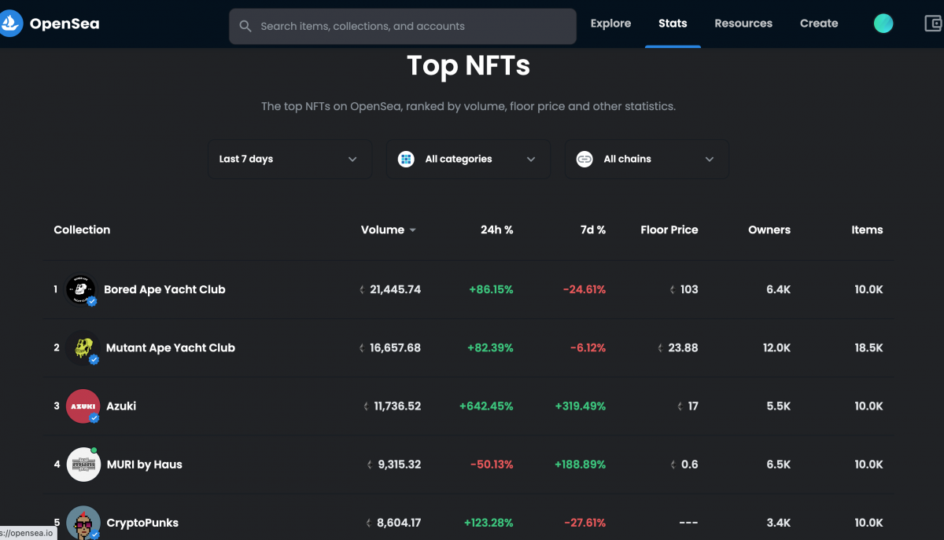Click the Owners column header
Image resolution: width=944 pixels, height=540 pixels.
point(769,230)
